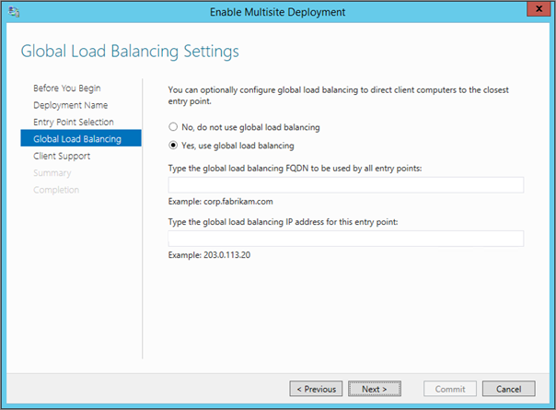This screenshot has height=410, width=556.
Task: Click the disabled Commit button
Action: point(450,389)
